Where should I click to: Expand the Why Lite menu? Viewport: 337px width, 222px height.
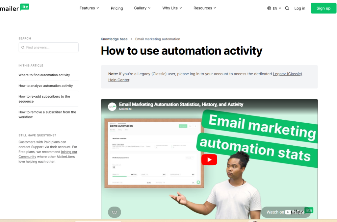pyautogui.click(x=172, y=8)
